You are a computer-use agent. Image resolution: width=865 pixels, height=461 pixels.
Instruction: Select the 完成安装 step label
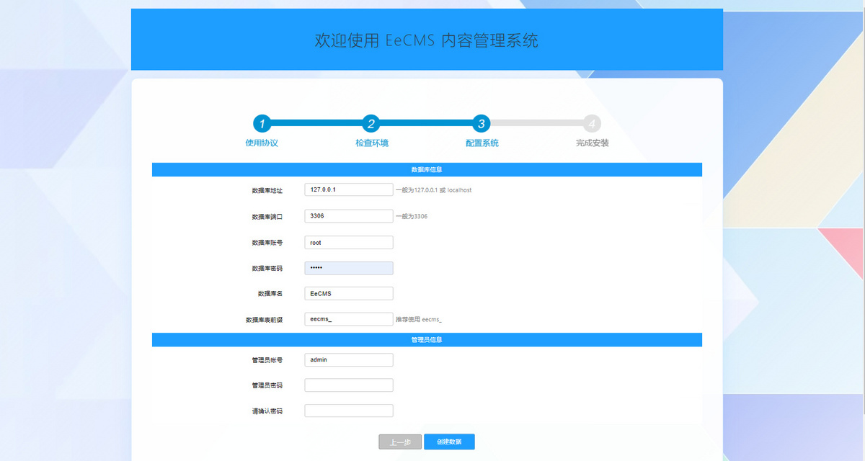click(x=593, y=143)
